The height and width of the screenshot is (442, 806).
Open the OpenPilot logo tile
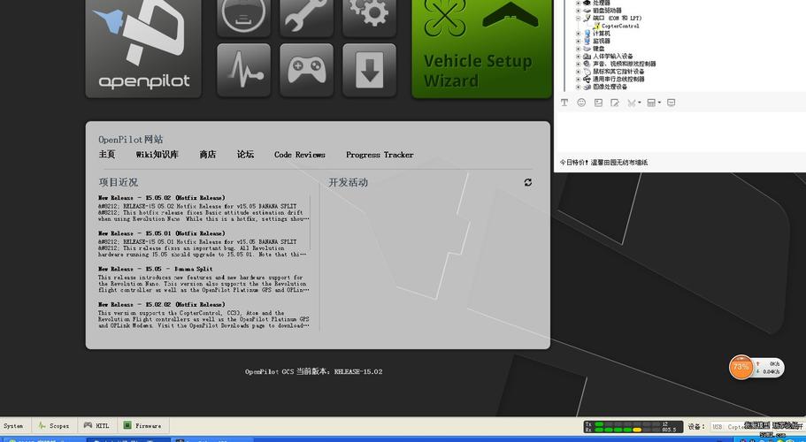[143, 49]
